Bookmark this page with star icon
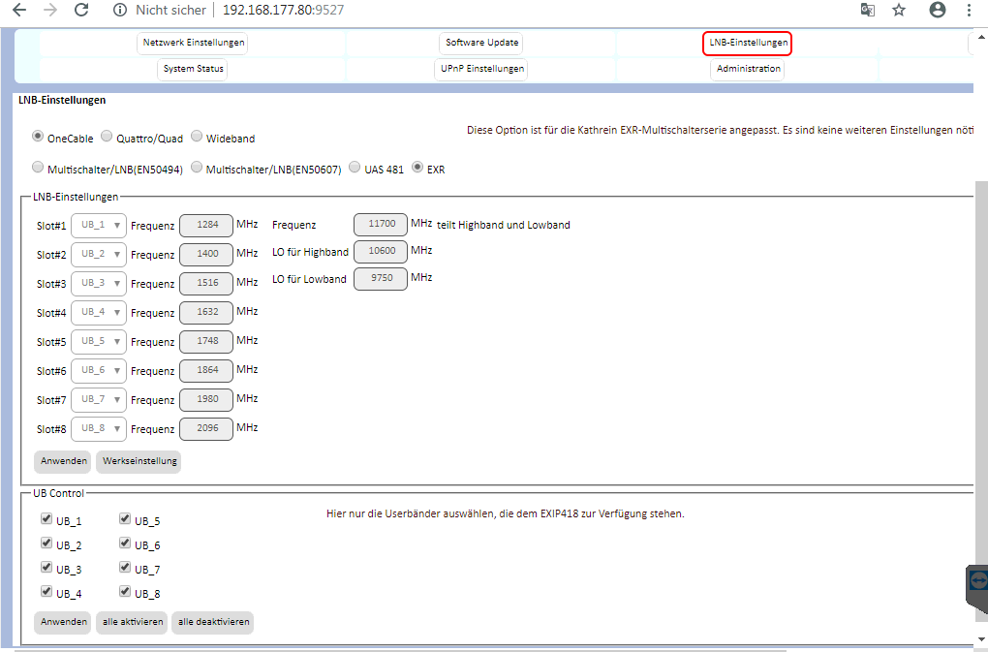 (899, 10)
